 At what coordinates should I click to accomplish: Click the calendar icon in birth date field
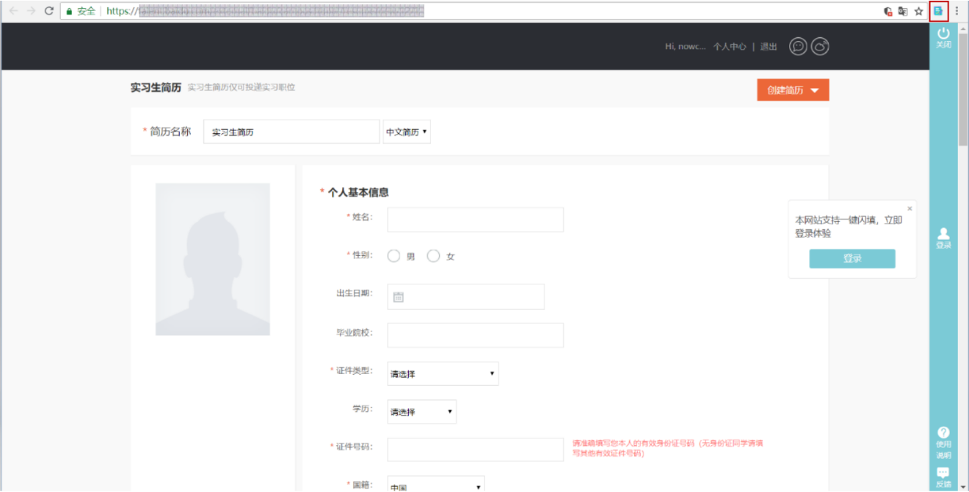point(399,297)
